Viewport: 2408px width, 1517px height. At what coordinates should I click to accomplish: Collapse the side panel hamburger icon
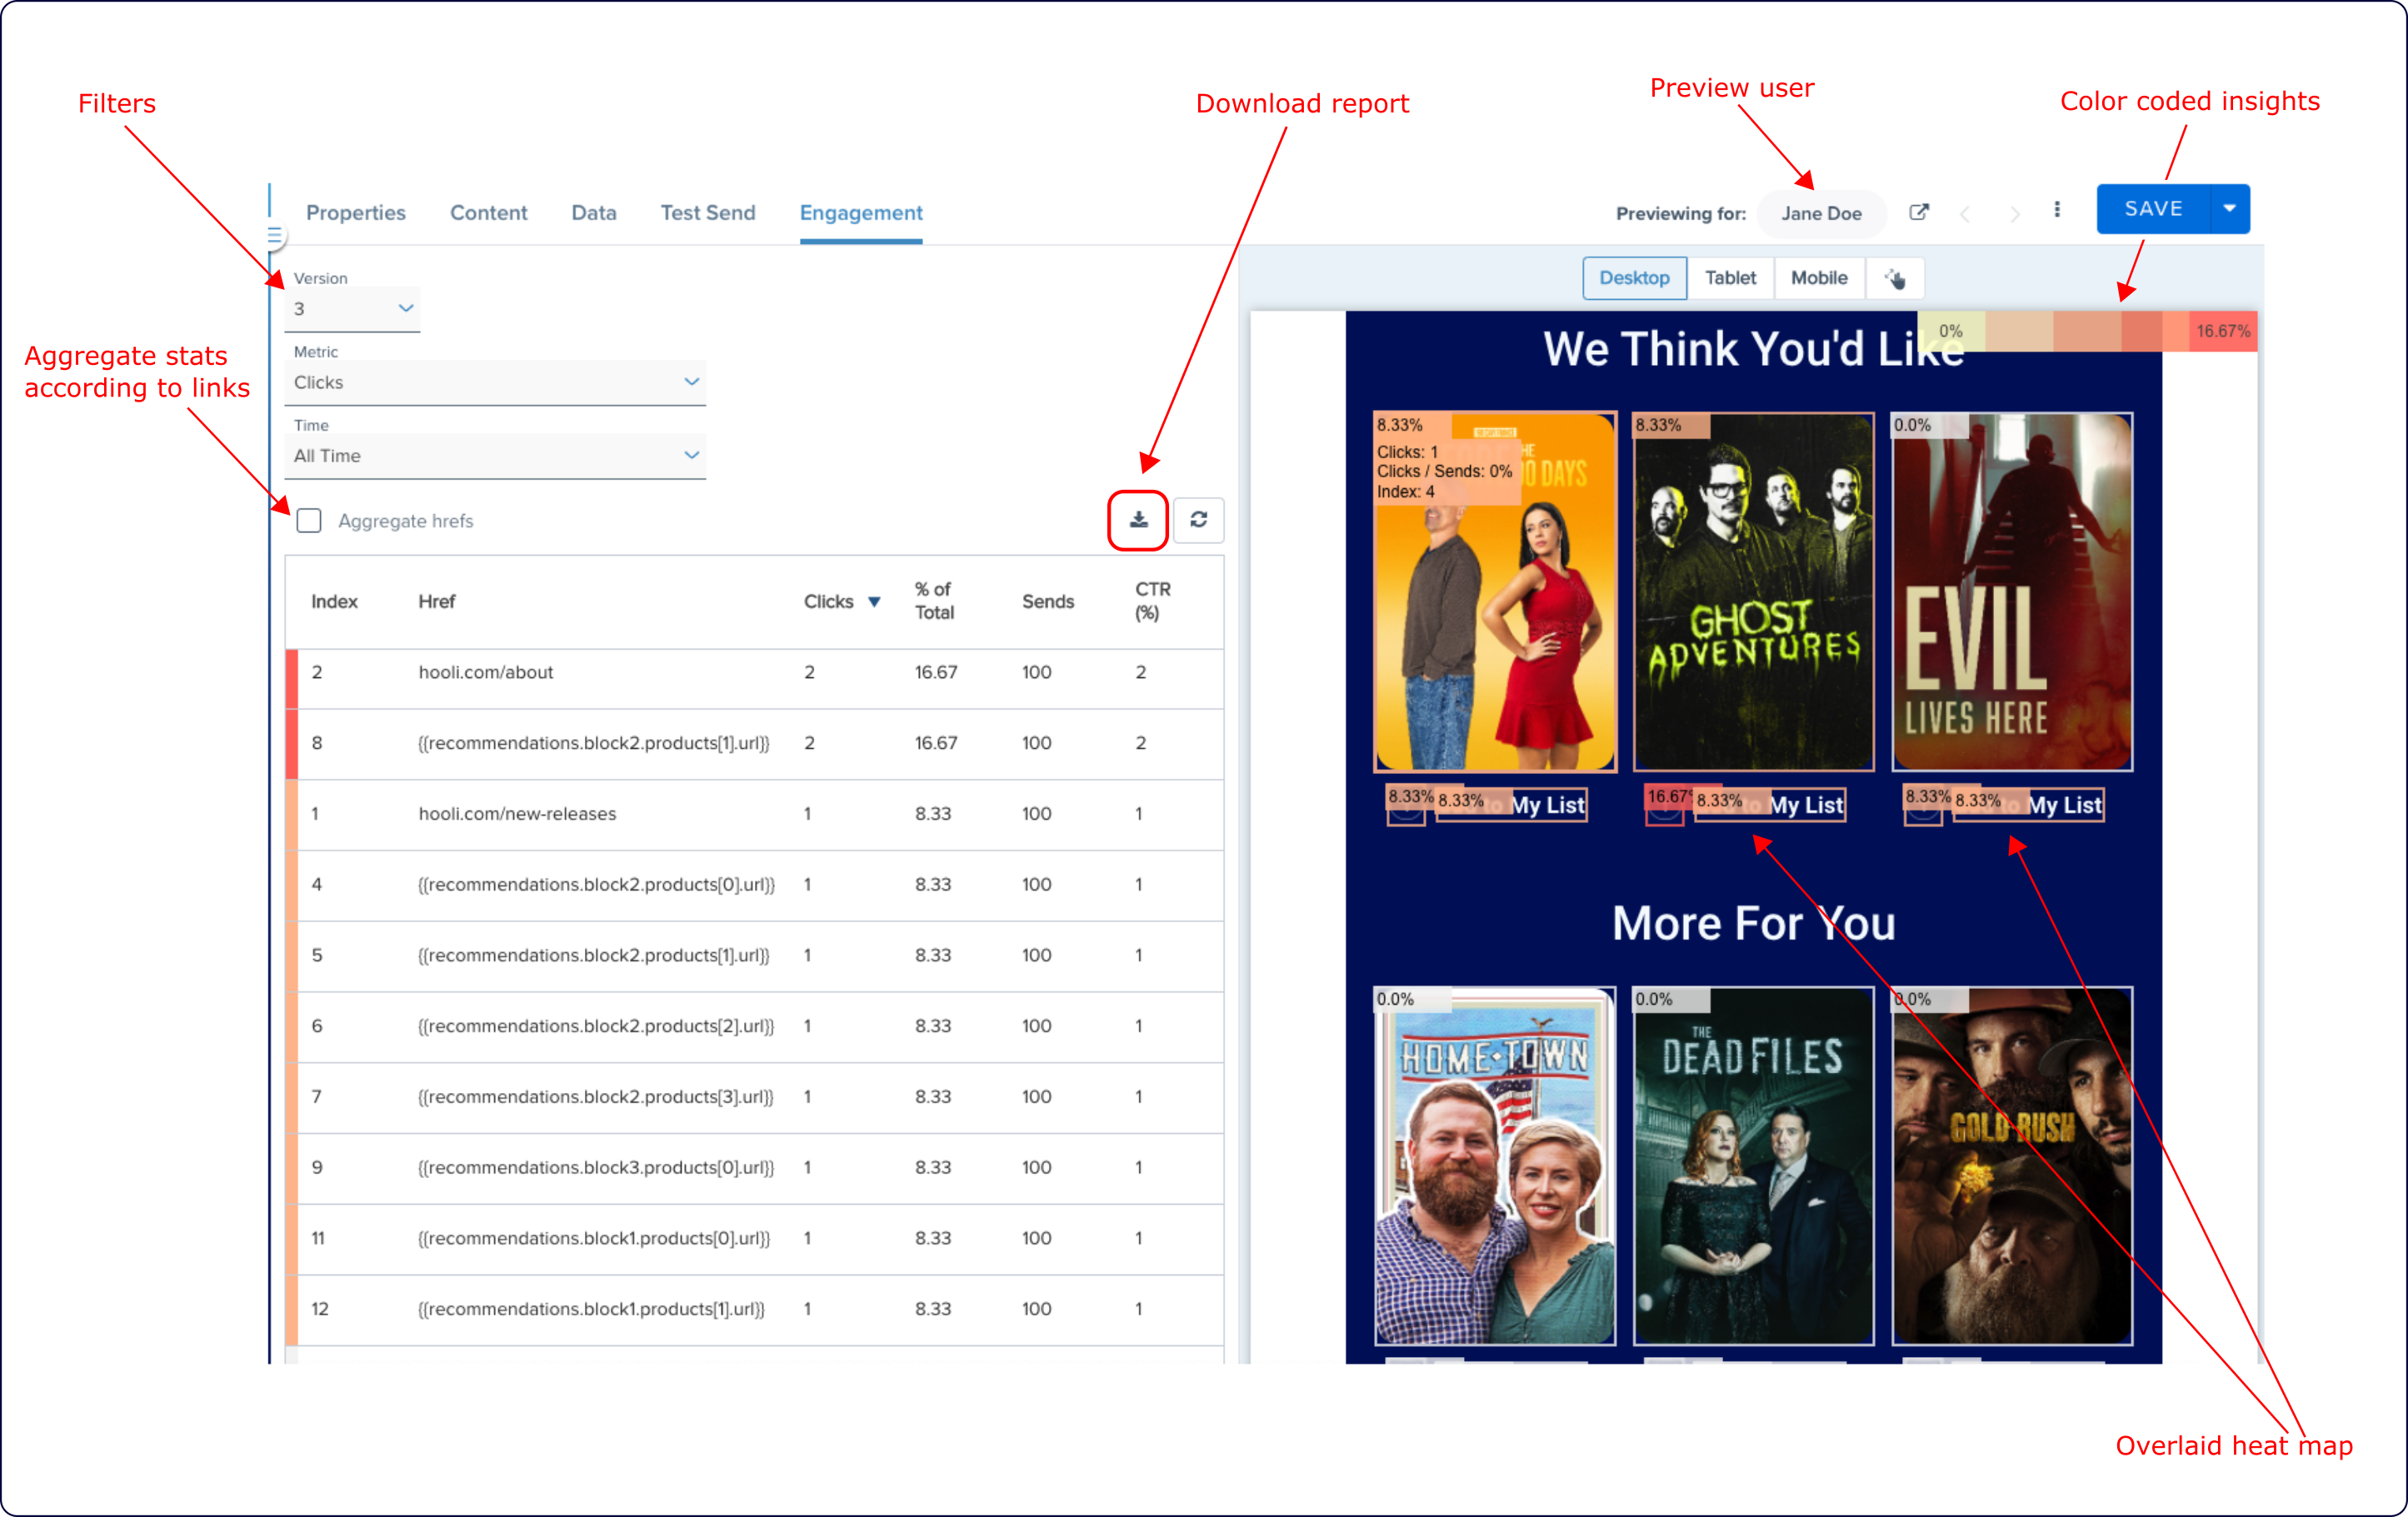(x=274, y=236)
